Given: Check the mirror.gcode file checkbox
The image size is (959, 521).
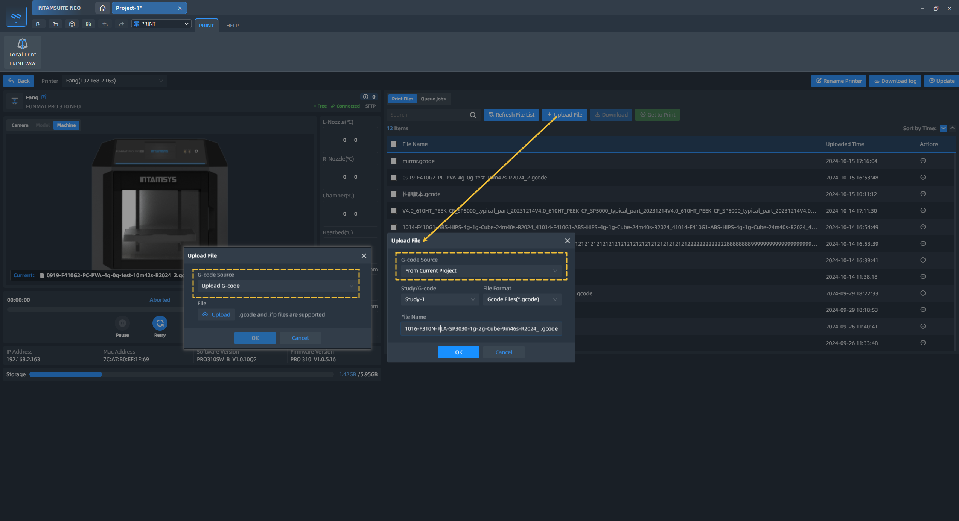Looking at the screenshot, I should 394,161.
